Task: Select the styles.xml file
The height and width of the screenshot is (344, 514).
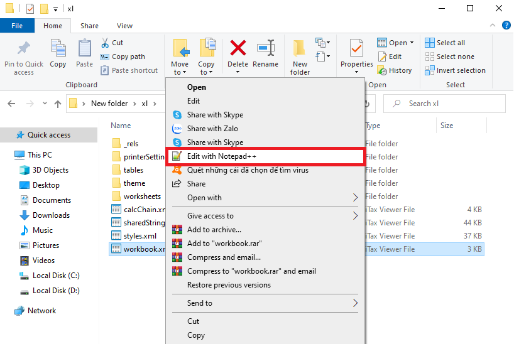Action: [x=134, y=236]
